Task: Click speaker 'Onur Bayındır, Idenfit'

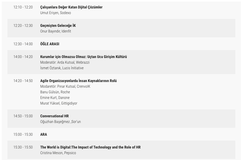Action: click(56, 31)
